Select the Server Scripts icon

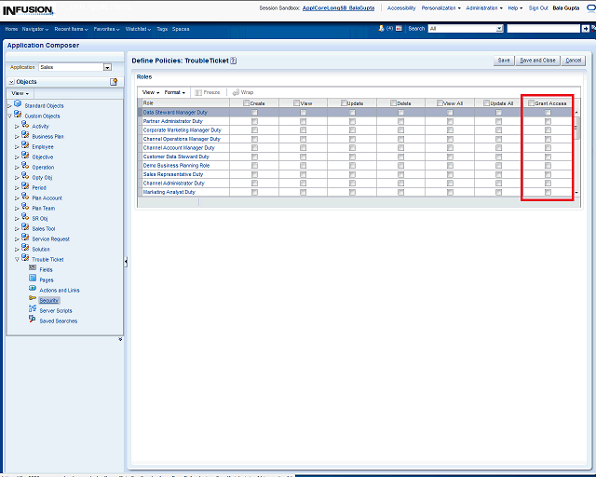coord(33,310)
